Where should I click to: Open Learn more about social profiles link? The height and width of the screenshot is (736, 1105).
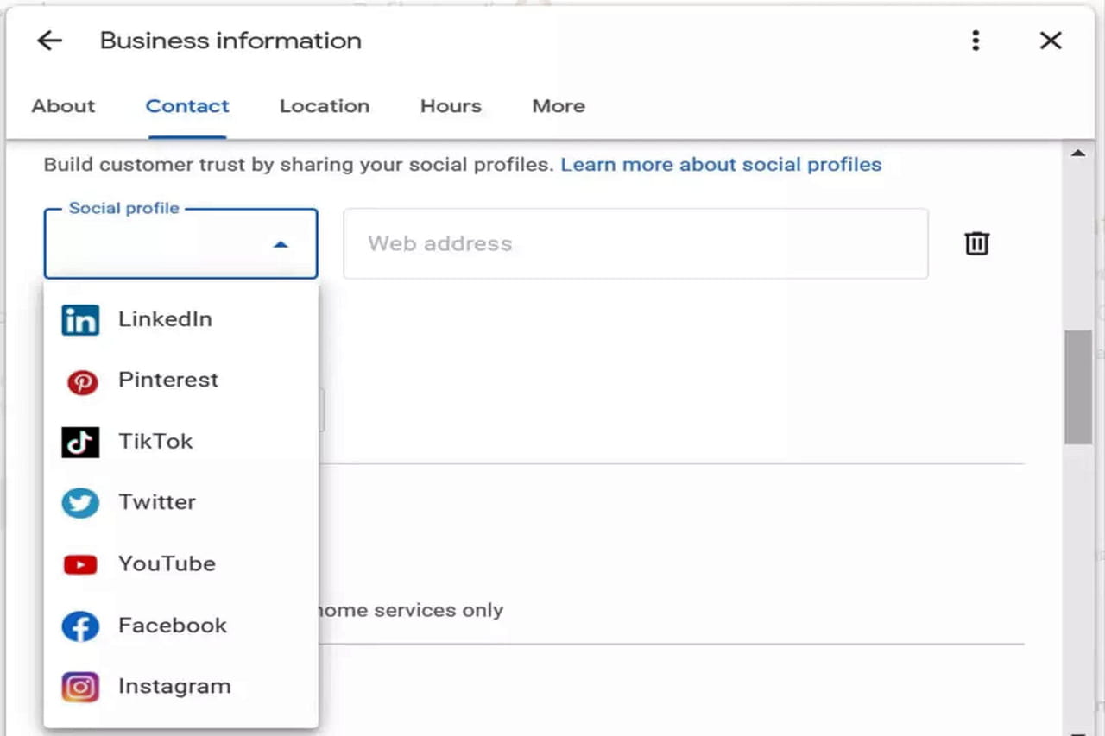[721, 165]
